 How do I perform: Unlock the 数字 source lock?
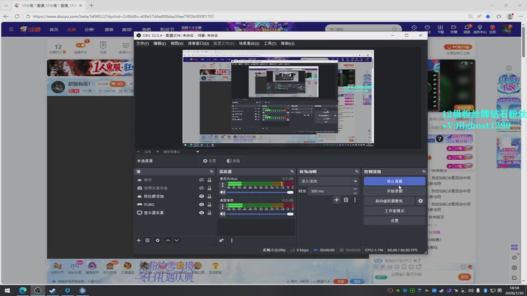(x=209, y=180)
